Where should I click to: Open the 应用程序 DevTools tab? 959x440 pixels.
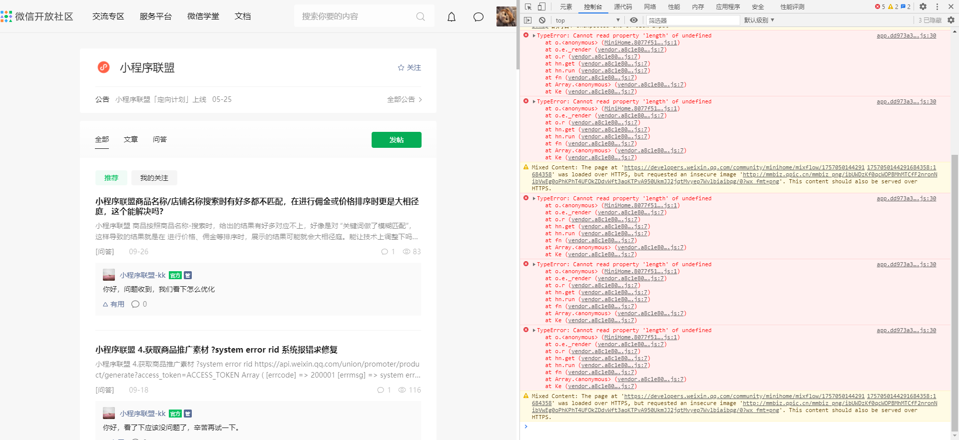tap(728, 6)
